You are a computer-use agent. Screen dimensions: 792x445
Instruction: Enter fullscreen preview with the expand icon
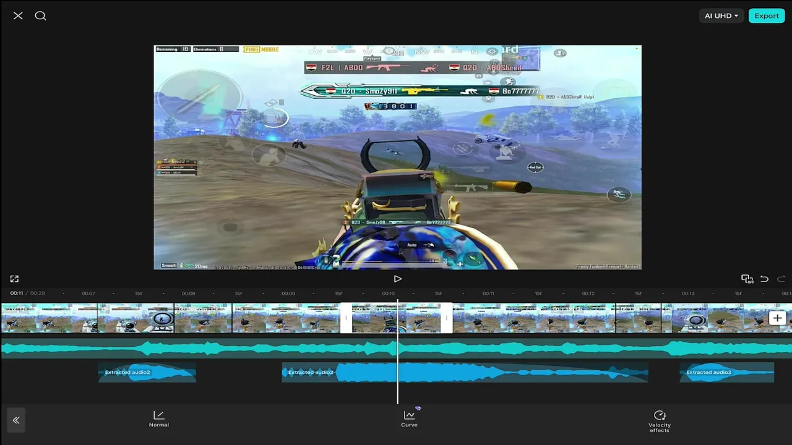tap(14, 279)
